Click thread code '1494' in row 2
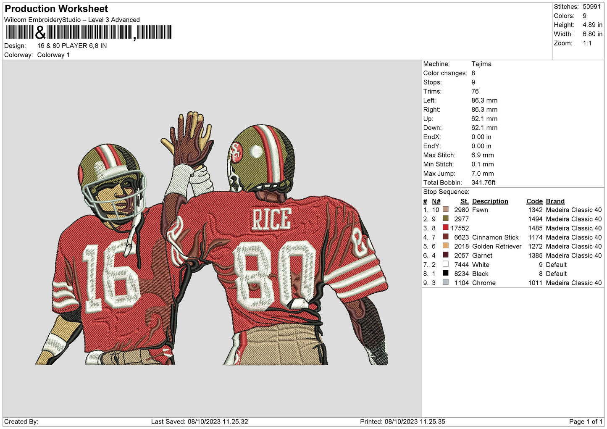The height and width of the screenshot is (429, 607). click(x=536, y=219)
